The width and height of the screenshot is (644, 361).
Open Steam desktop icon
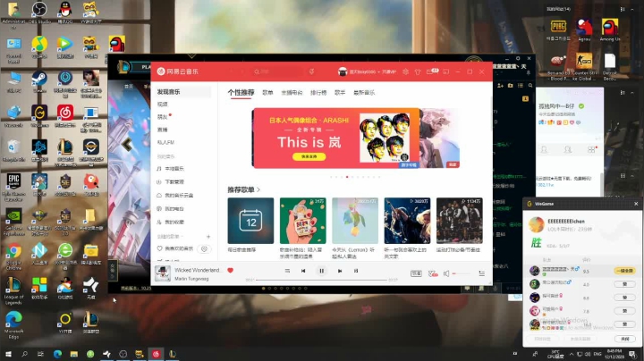point(39,81)
